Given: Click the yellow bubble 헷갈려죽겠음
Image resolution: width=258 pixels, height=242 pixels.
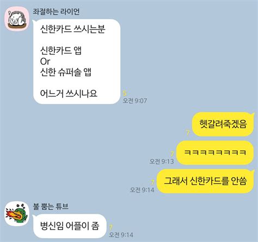Looking at the screenshot, I should pyautogui.click(x=223, y=124).
